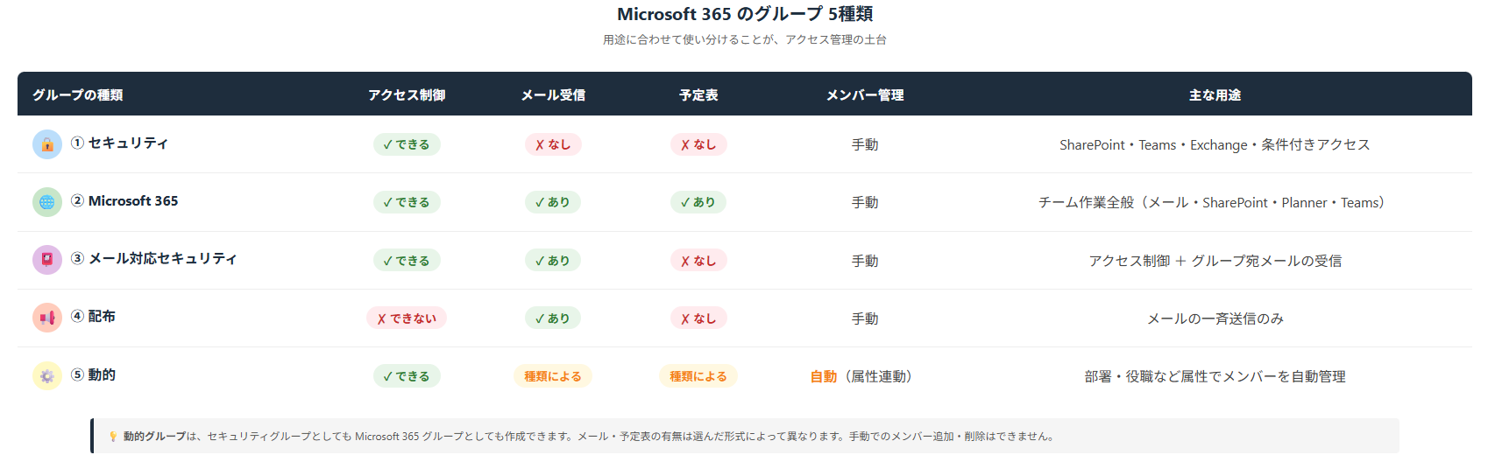Image resolution: width=1488 pixels, height=469 pixels.
Task: Click the lightbulb icon in the note
Action: tap(113, 436)
